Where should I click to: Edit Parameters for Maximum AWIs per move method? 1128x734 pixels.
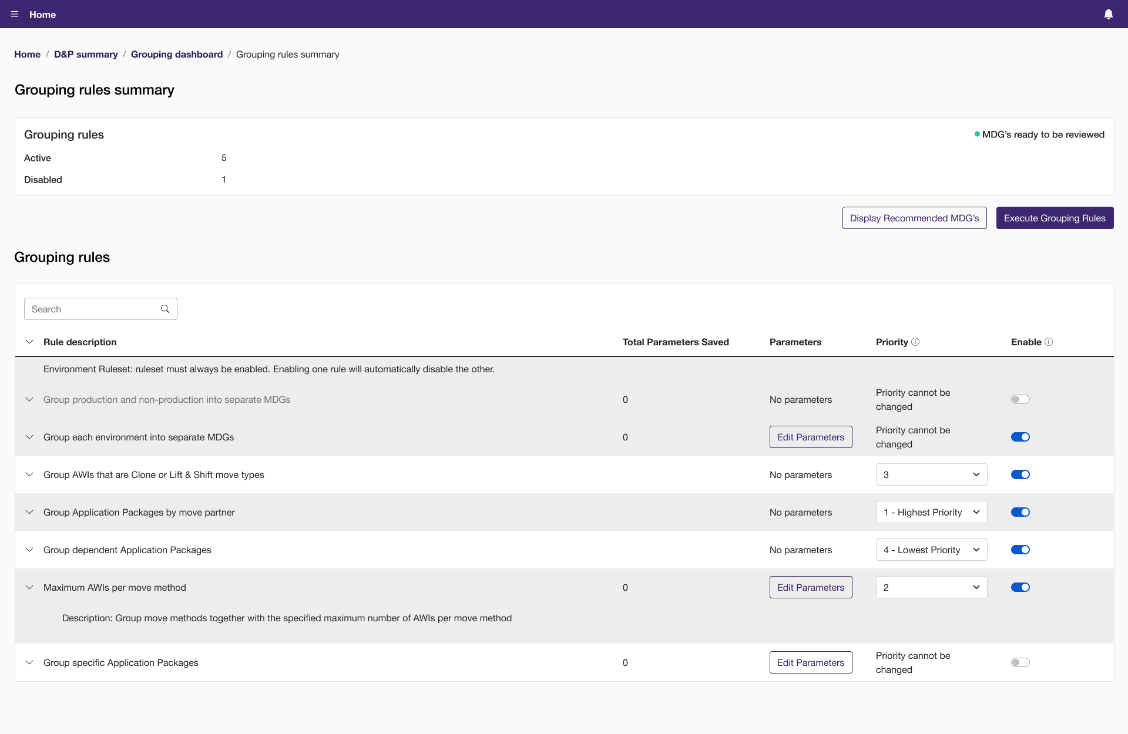(810, 587)
